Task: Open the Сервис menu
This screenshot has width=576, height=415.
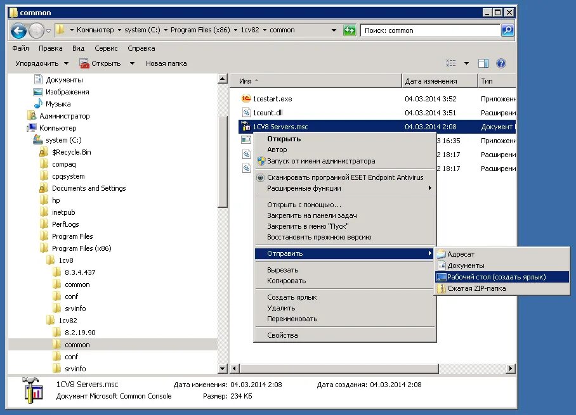Action: pos(106,48)
